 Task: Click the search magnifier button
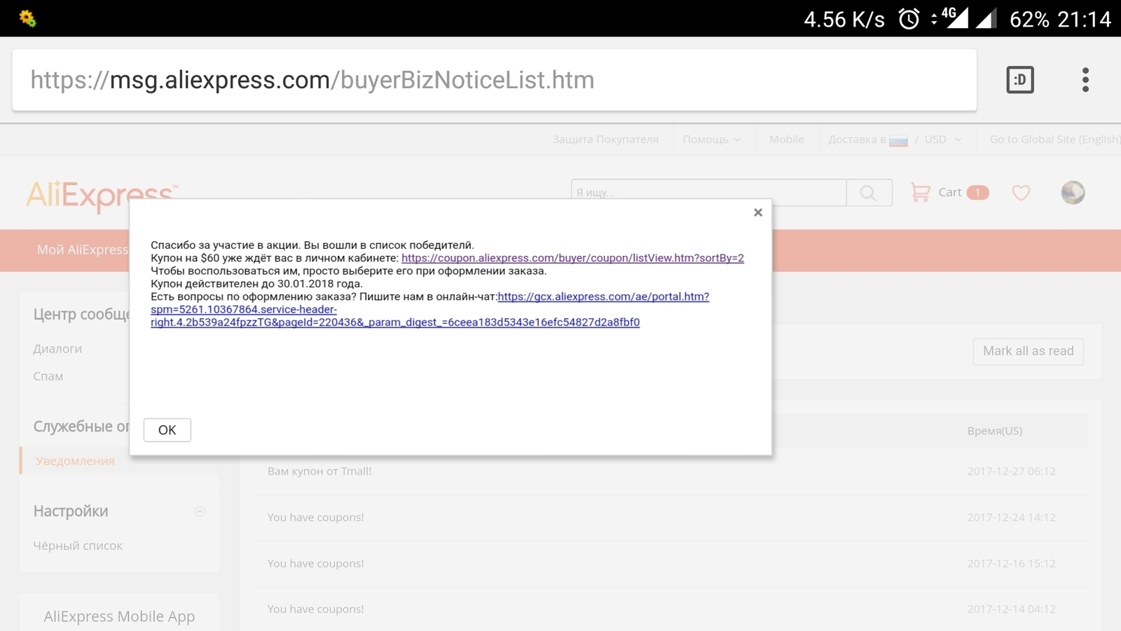tap(868, 193)
